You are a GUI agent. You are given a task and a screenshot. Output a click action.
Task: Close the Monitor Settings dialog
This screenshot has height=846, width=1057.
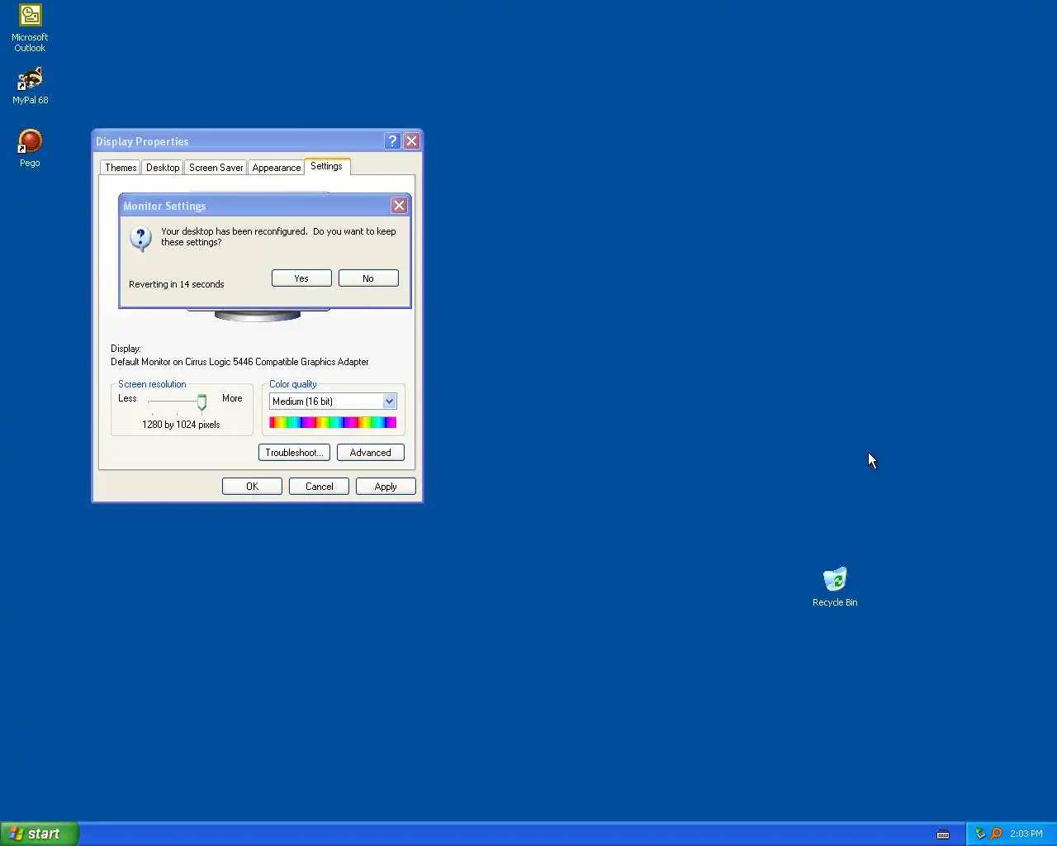click(399, 206)
